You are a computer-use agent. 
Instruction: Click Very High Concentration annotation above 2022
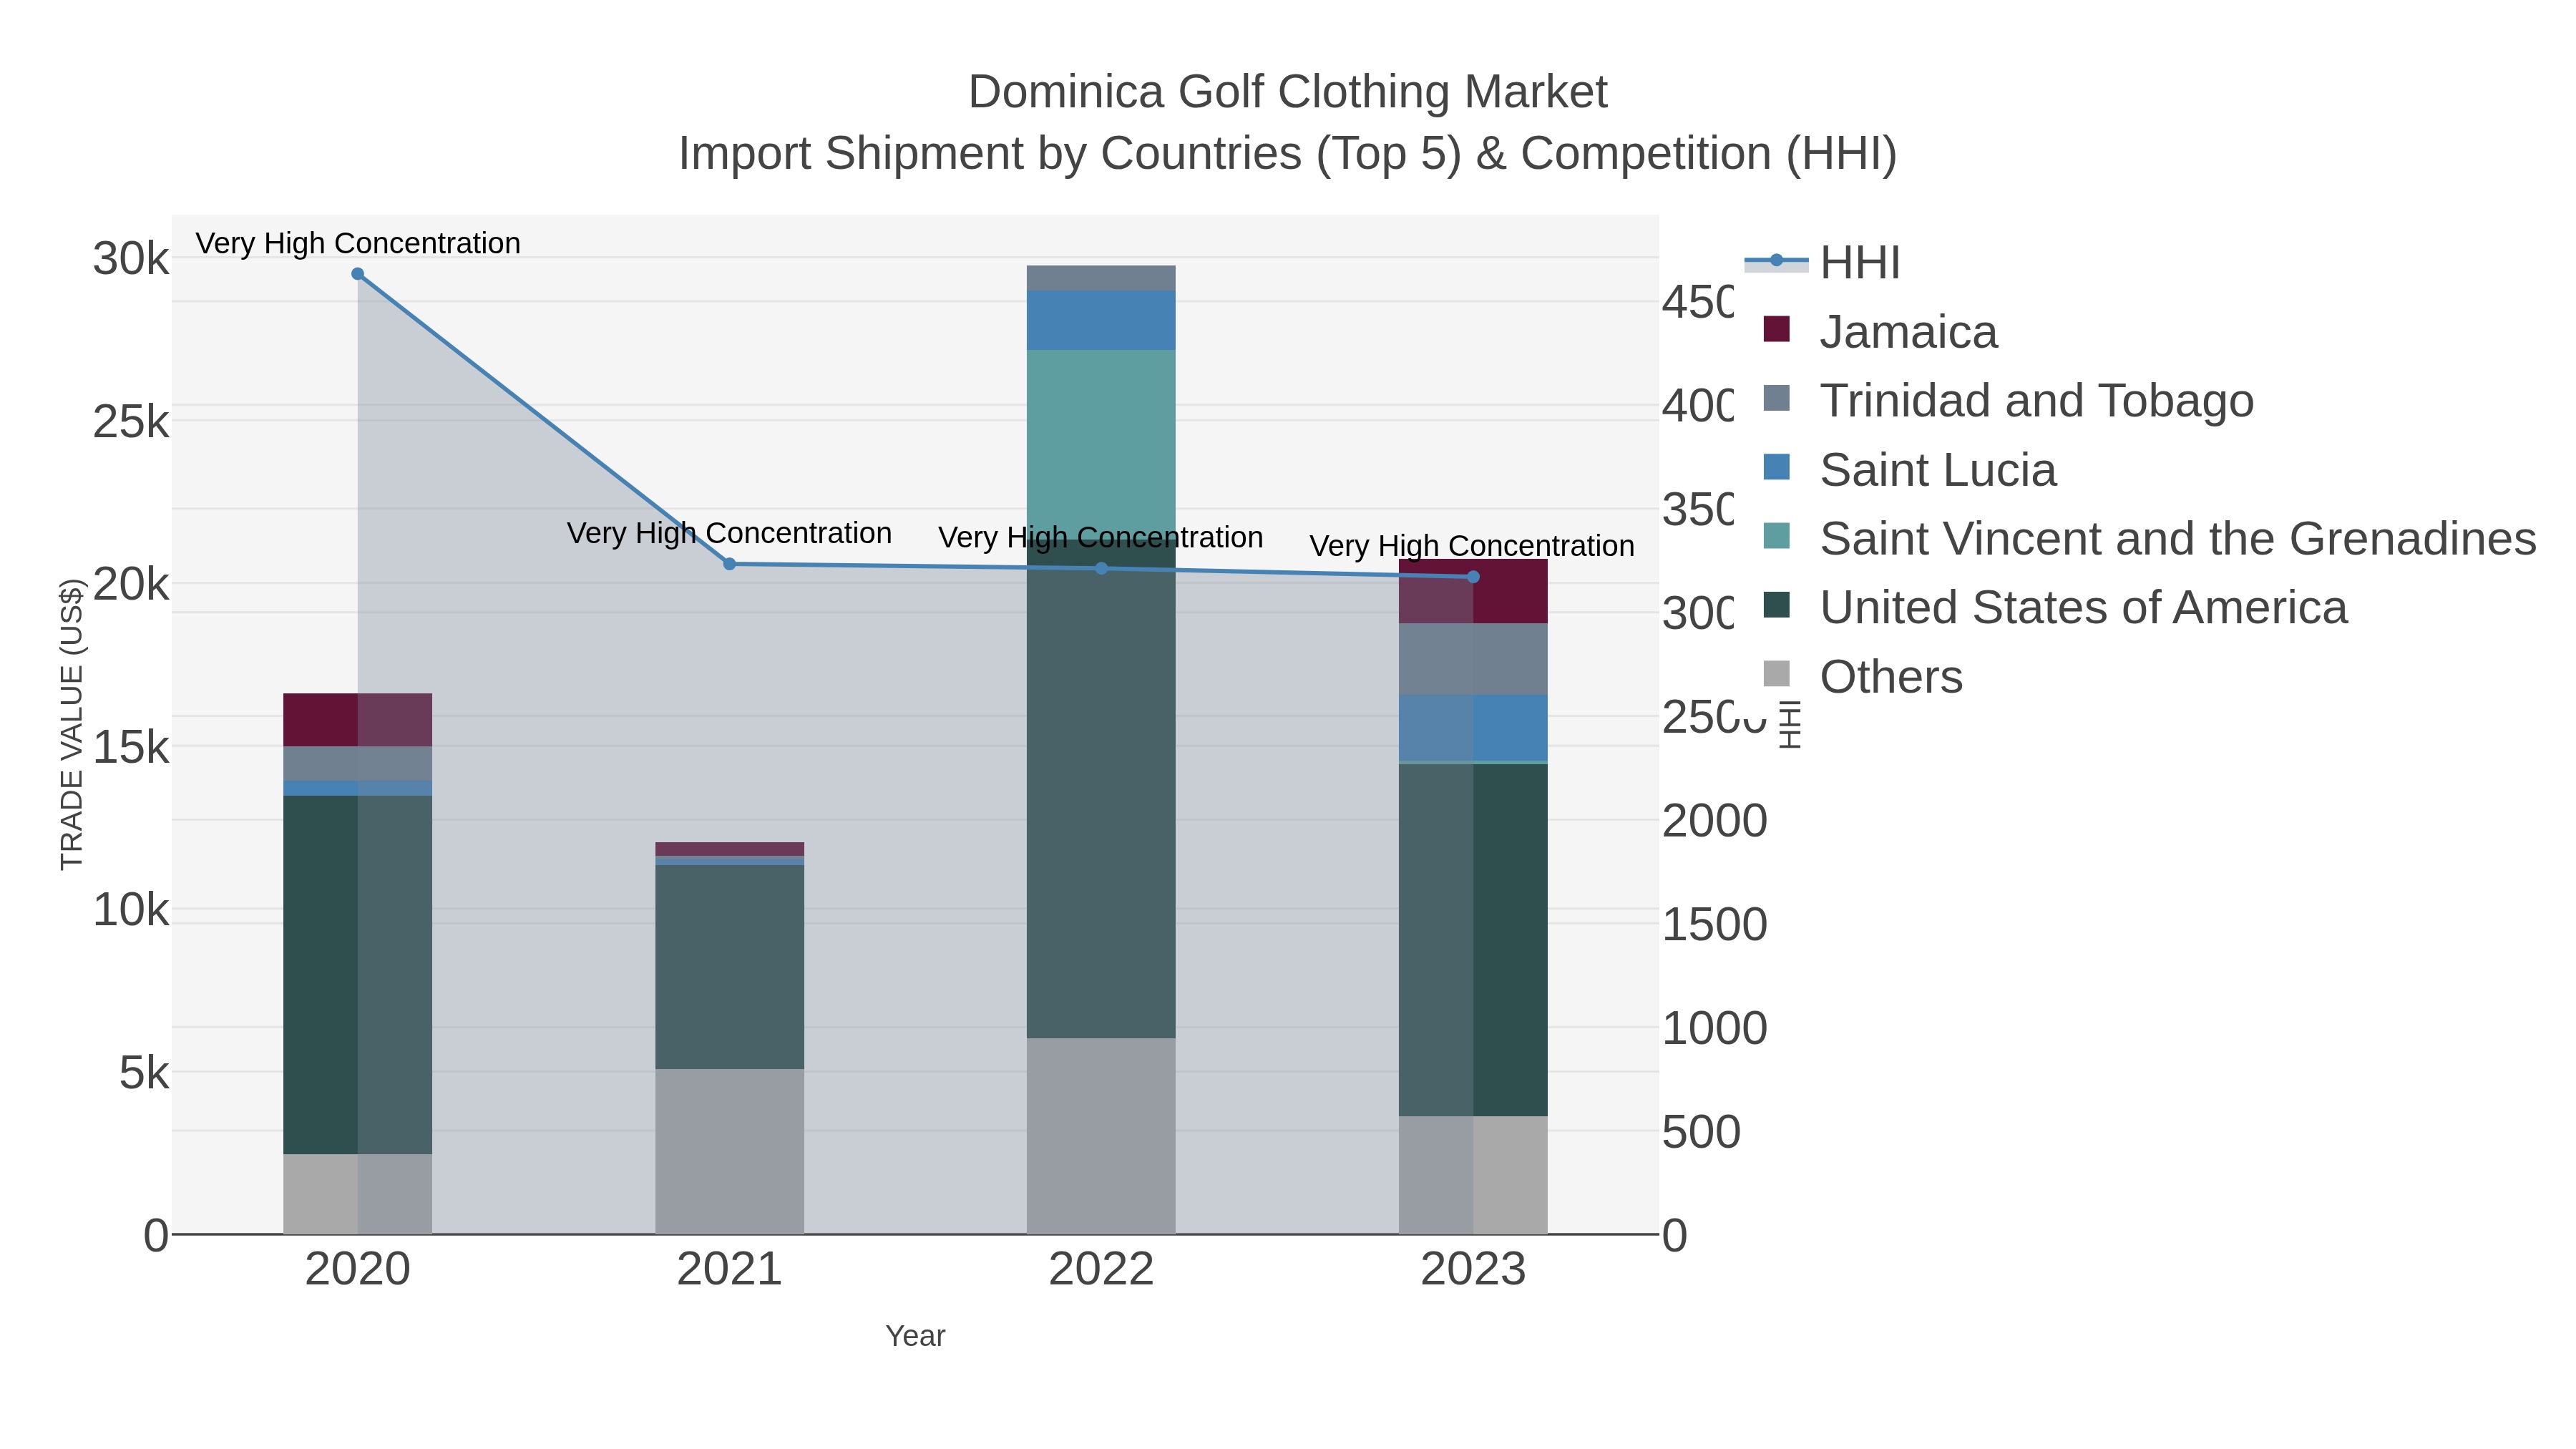tap(1101, 537)
